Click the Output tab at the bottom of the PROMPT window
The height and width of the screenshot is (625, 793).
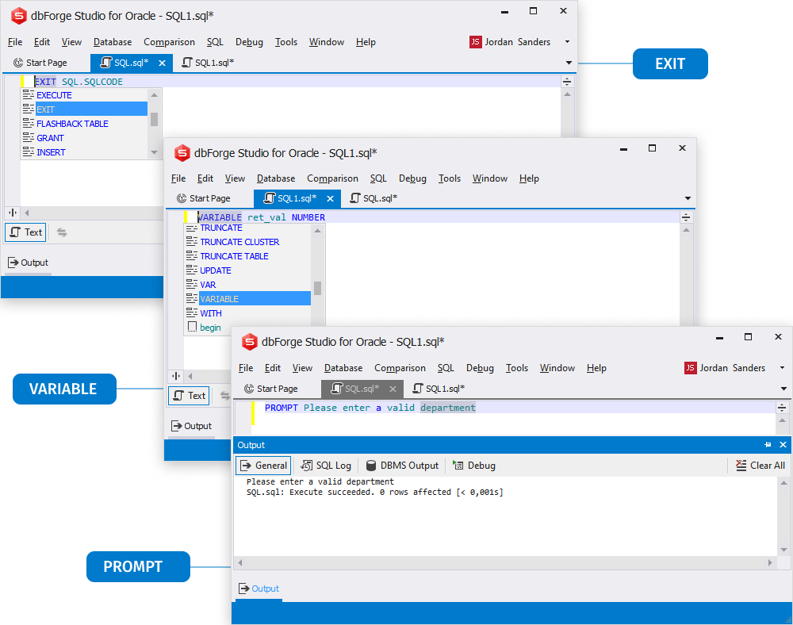(x=259, y=589)
